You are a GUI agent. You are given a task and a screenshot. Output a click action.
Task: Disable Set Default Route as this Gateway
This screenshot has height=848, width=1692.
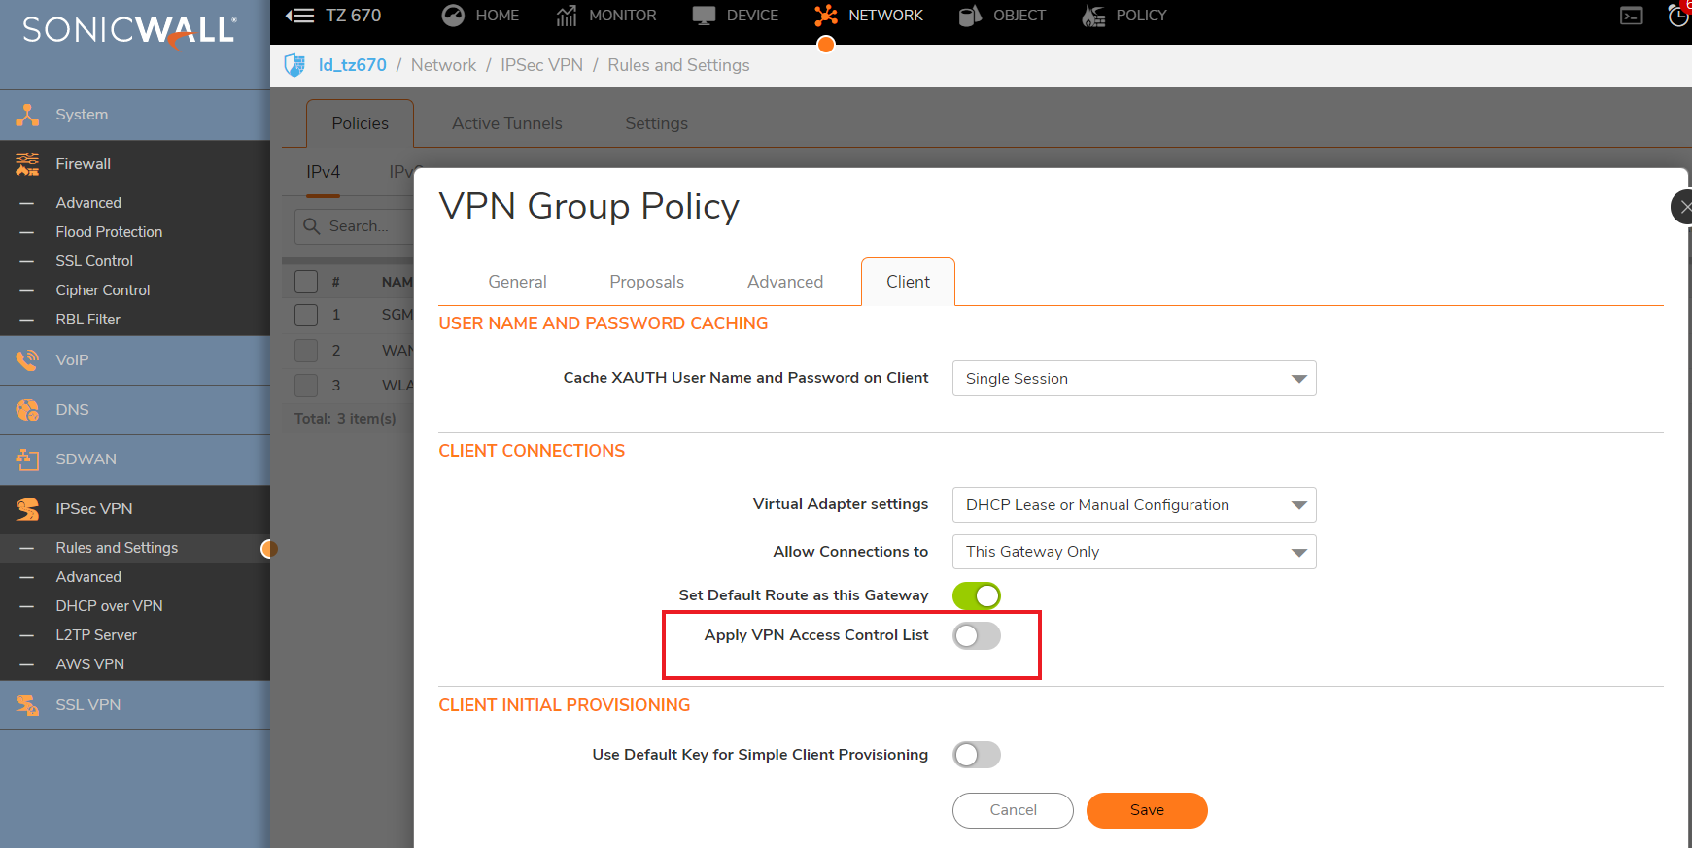tap(977, 595)
